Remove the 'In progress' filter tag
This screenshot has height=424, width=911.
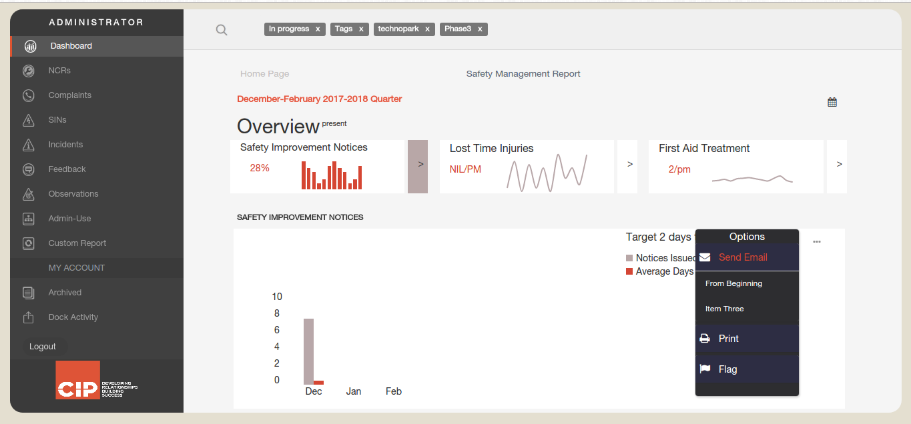click(318, 29)
